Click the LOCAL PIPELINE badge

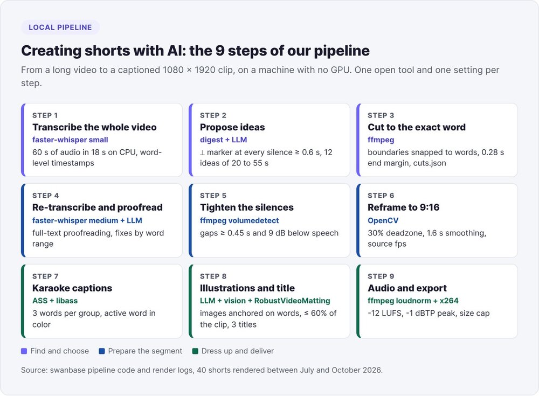[60, 27]
